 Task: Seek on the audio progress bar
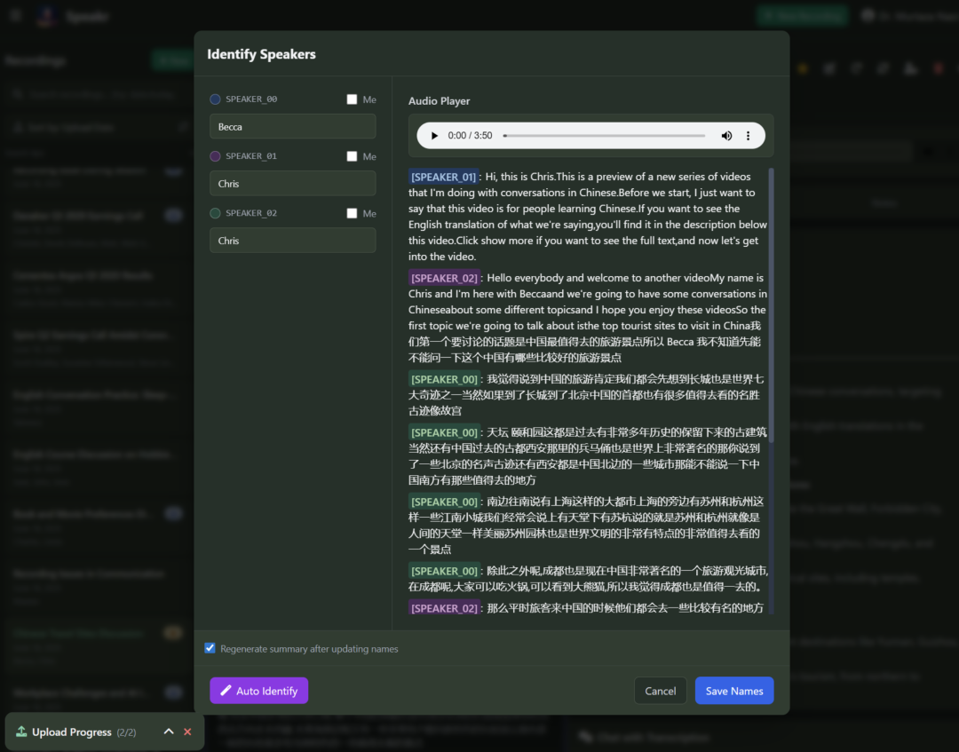pyautogui.click(x=604, y=136)
